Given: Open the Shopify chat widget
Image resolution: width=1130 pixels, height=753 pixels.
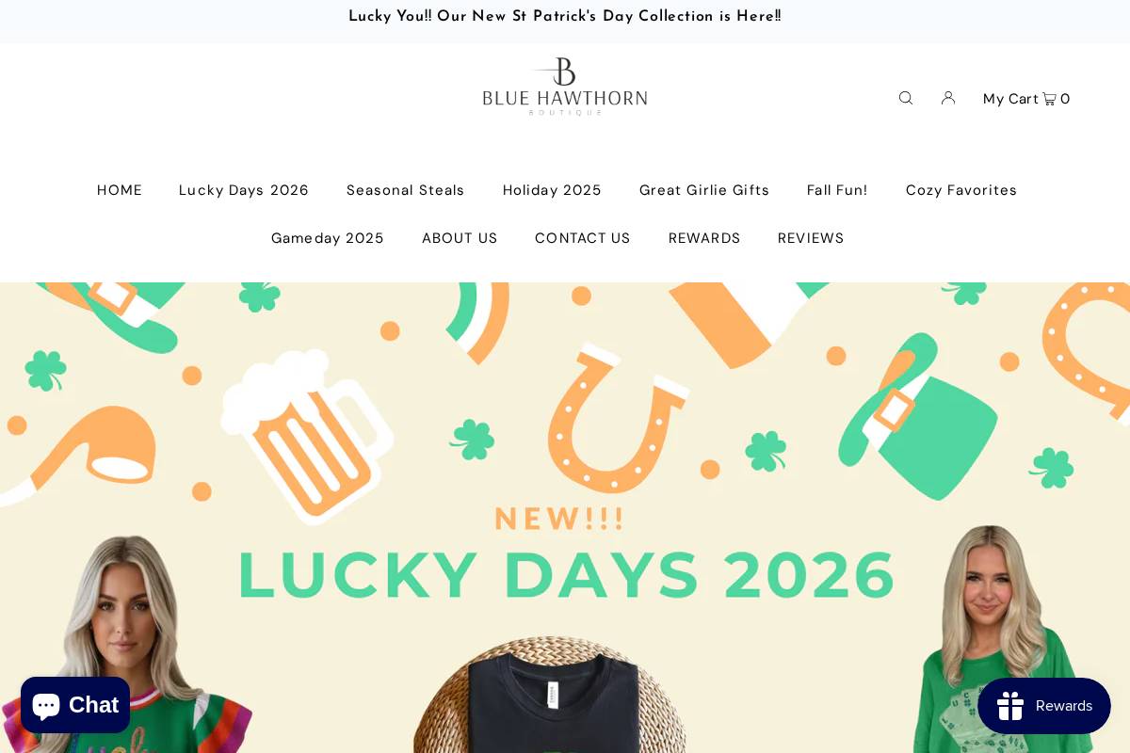Looking at the screenshot, I should [x=75, y=704].
